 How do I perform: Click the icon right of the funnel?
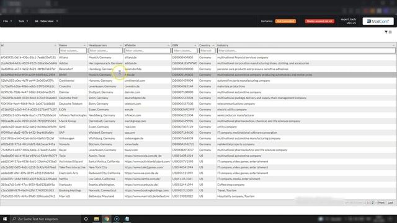390,32
